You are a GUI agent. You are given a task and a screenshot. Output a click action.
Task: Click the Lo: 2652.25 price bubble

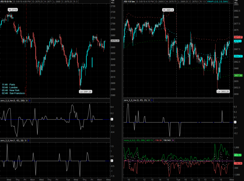pyautogui.click(x=223, y=91)
